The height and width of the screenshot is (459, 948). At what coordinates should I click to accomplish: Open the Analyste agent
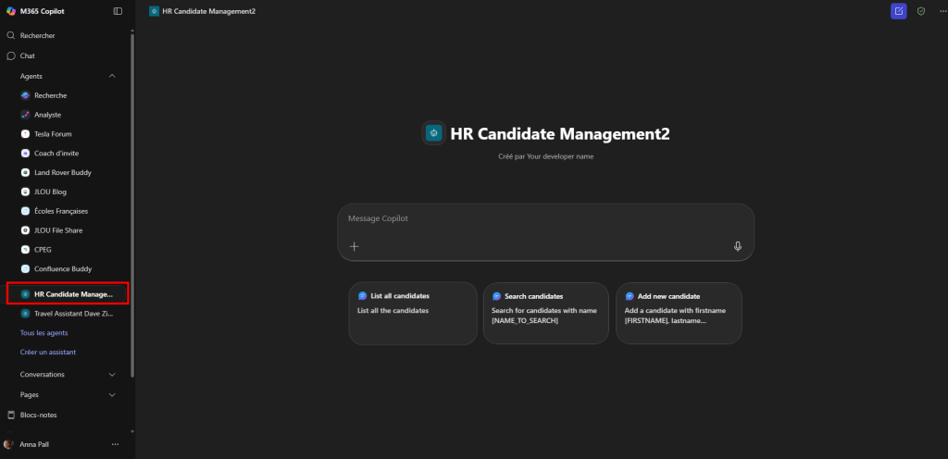tap(47, 115)
